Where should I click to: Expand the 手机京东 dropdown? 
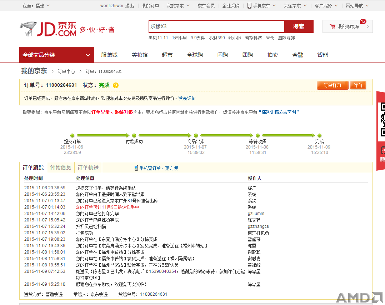[262, 6]
